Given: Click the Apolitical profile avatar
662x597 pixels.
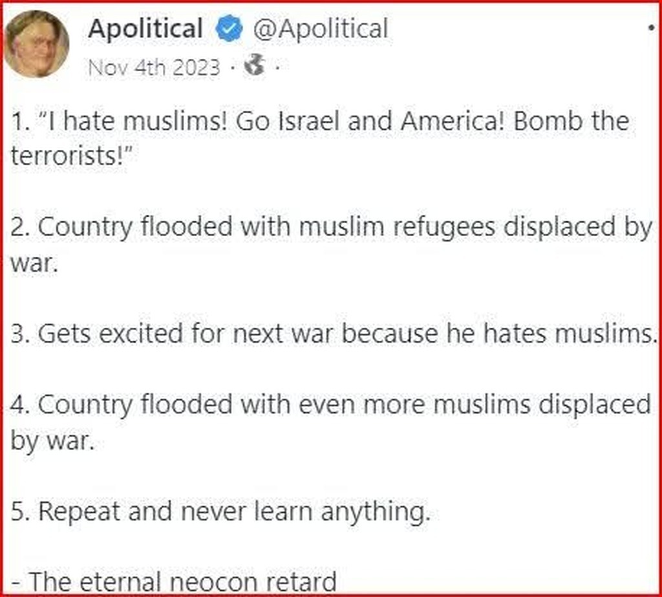Looking at the screenshot, I should click(x=37, y=44).
